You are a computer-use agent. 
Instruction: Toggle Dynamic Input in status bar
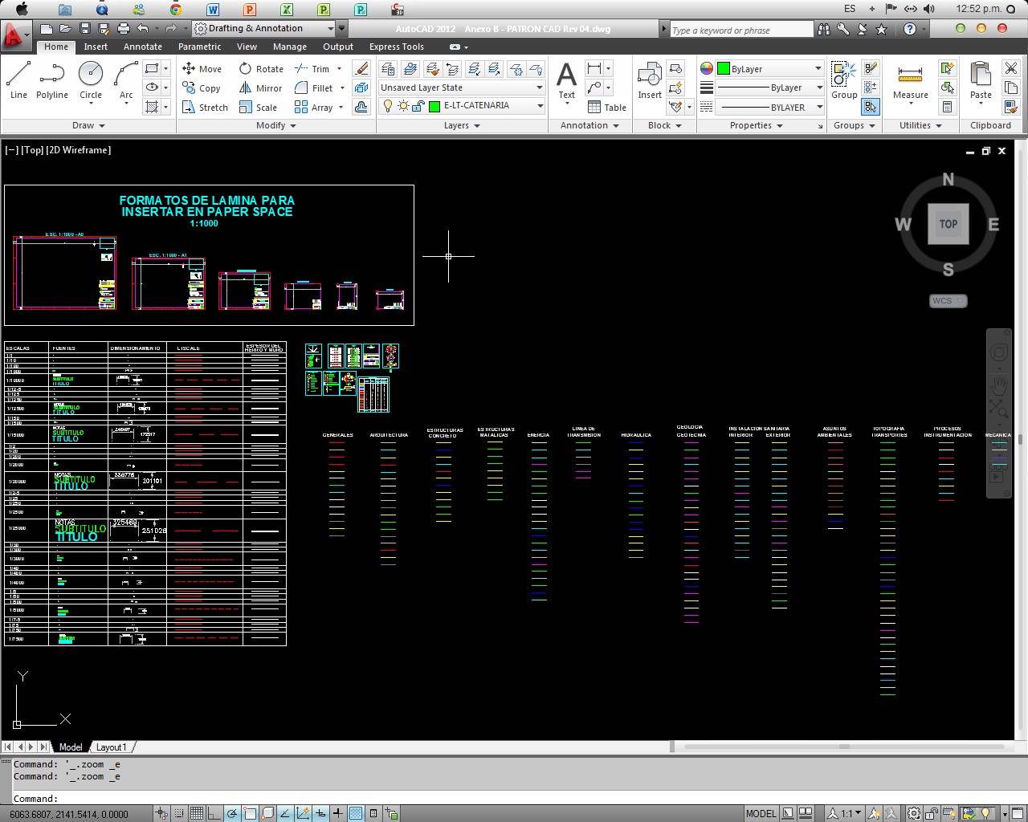click(x=320, y=813)
